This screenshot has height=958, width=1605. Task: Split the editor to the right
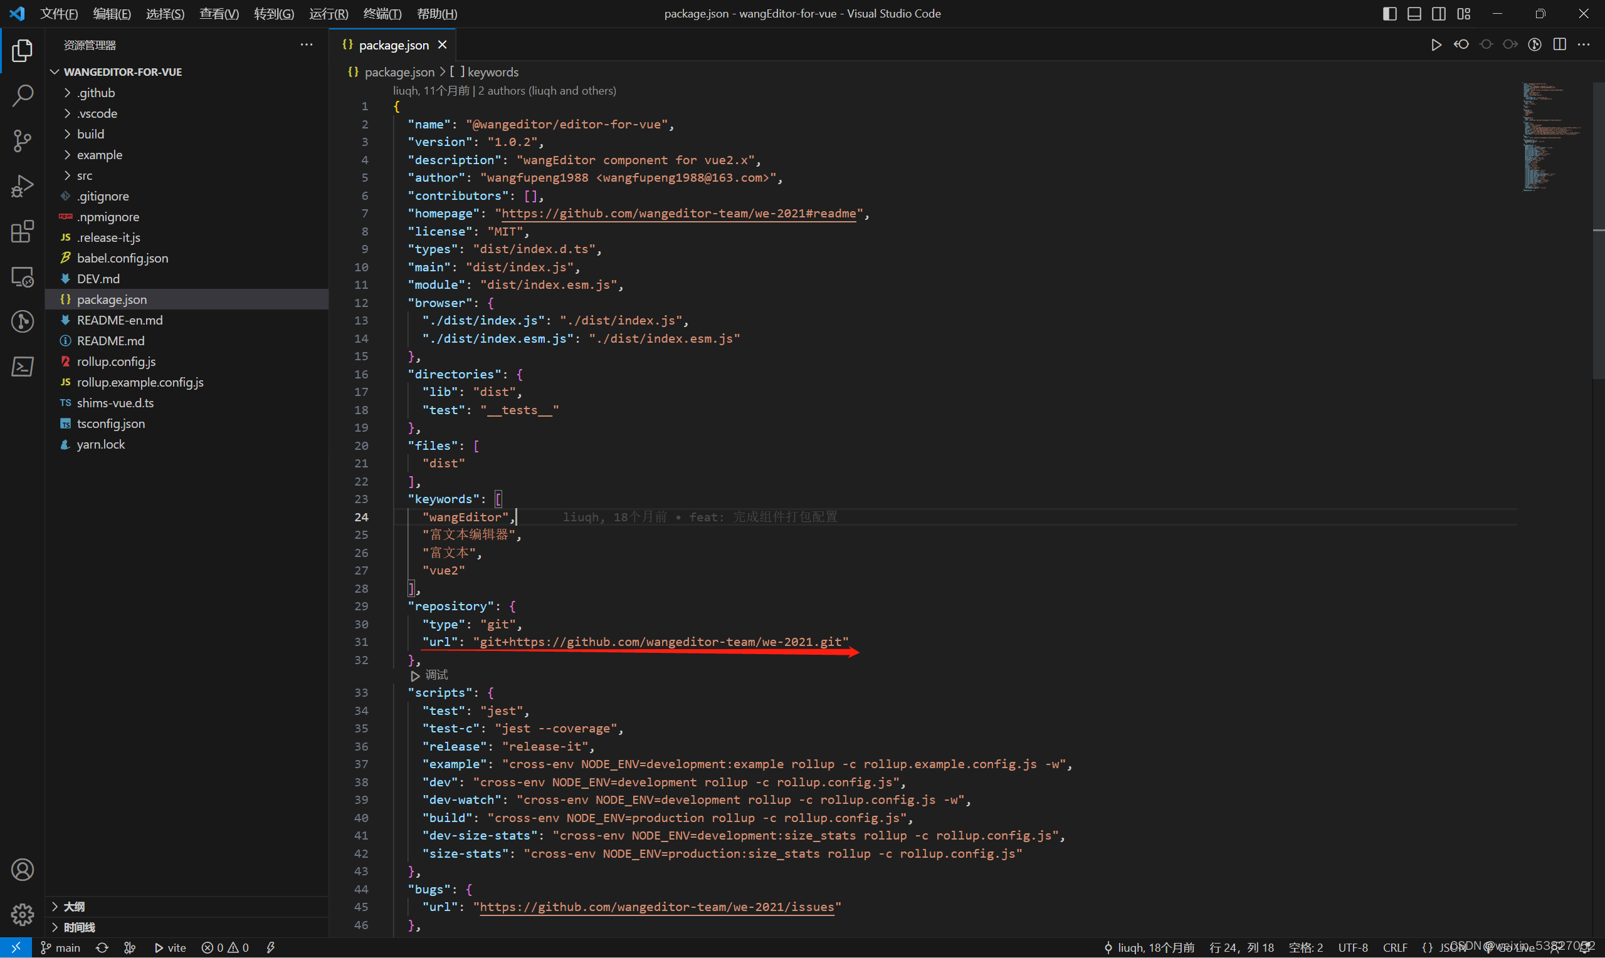pos(1559,44)
